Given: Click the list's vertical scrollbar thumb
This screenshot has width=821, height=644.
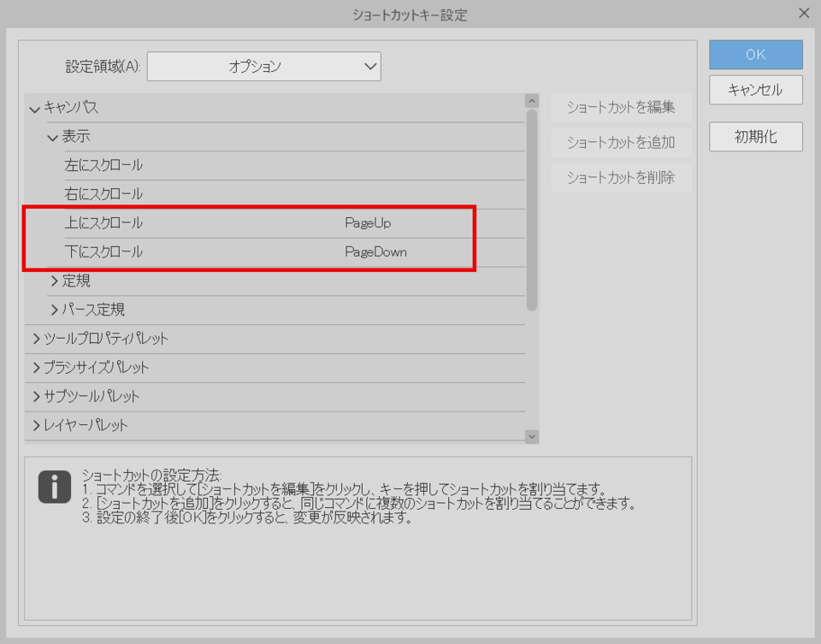Looking at the screenshot, I should pos(532,210).
